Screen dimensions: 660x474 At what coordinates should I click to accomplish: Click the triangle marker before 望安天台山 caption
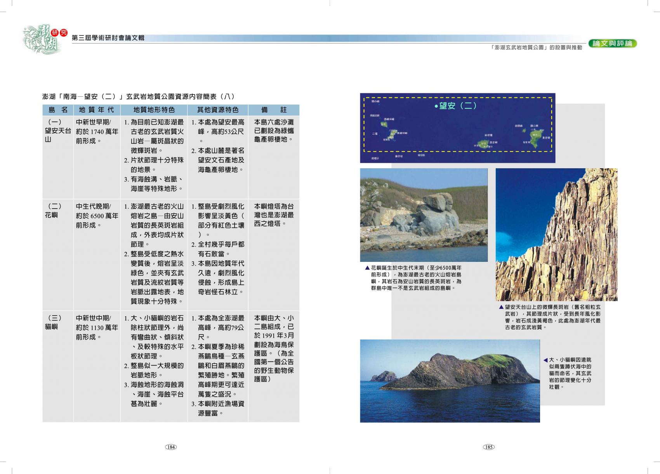coord(501,307)
